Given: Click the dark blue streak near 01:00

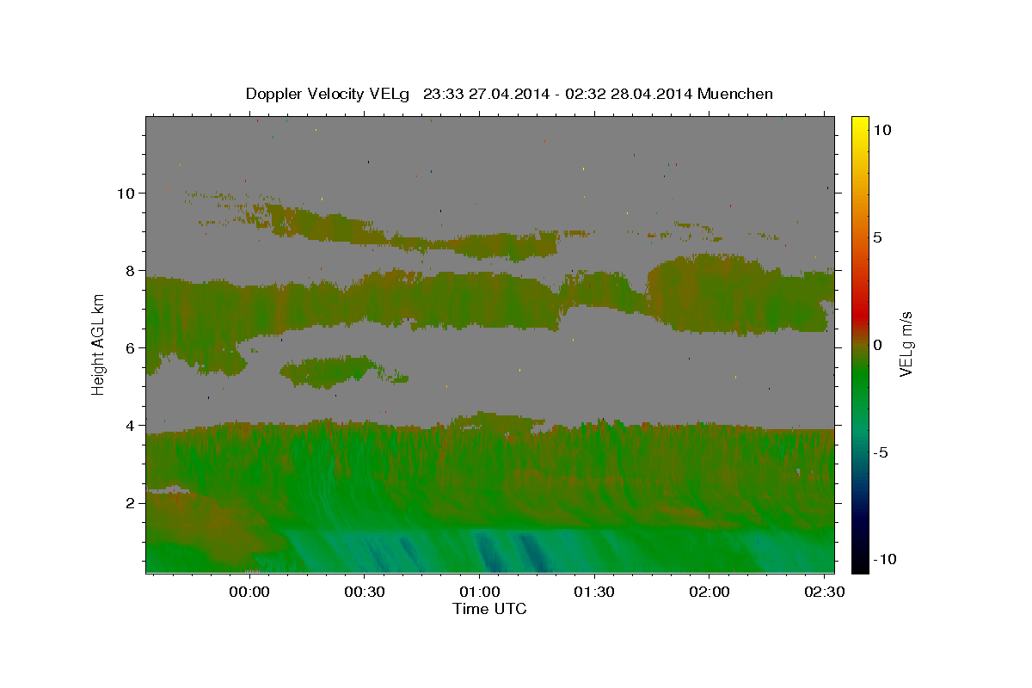Looking at the screenshot, I should tap(488, 551).
